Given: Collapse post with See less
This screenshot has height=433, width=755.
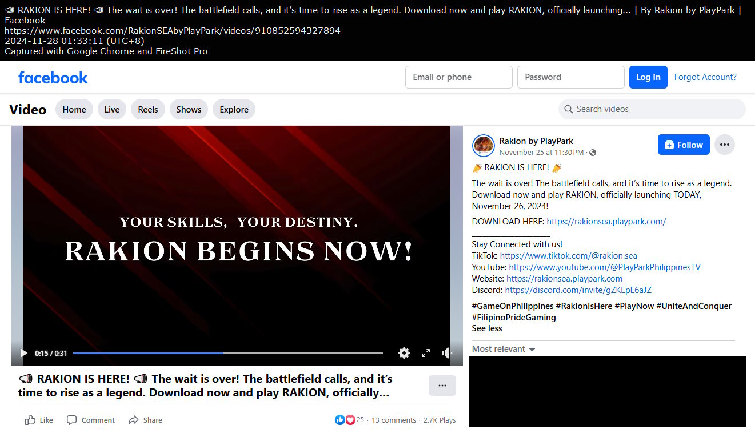Looking at the screenshot, I should pyautogui.click(x=487, y=328).
